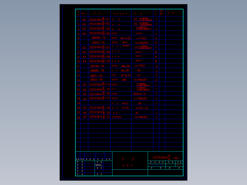The height and width of the screenshot is (185, 247).
Task: Select drawing number 25Z41W16-04 in row 4
Action: (x=99, y=33)
